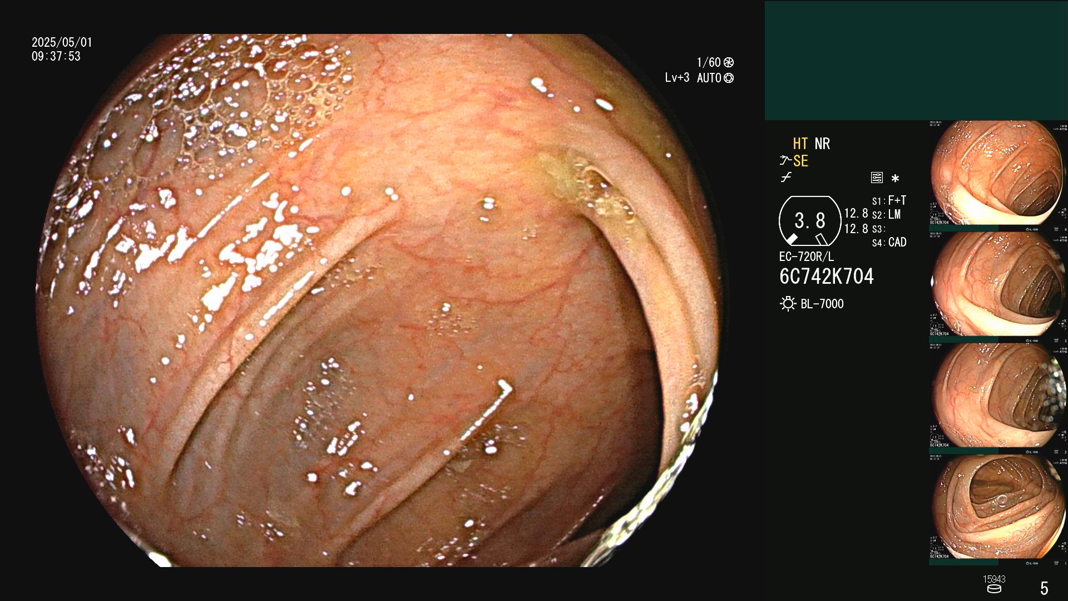Image resolution: width=1068 pixels, height=601 pixels.
Task: Click the 15943 remaining image count
Action: click(x=994, y=579)
